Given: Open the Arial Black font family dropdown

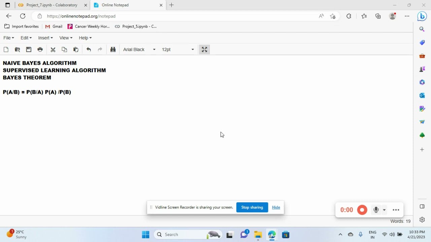Looking at the screenshot, I should tap(139, 49).
